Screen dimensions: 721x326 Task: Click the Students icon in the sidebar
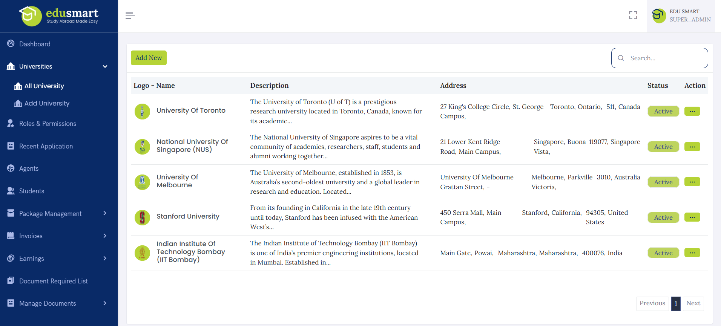point(11,191)
